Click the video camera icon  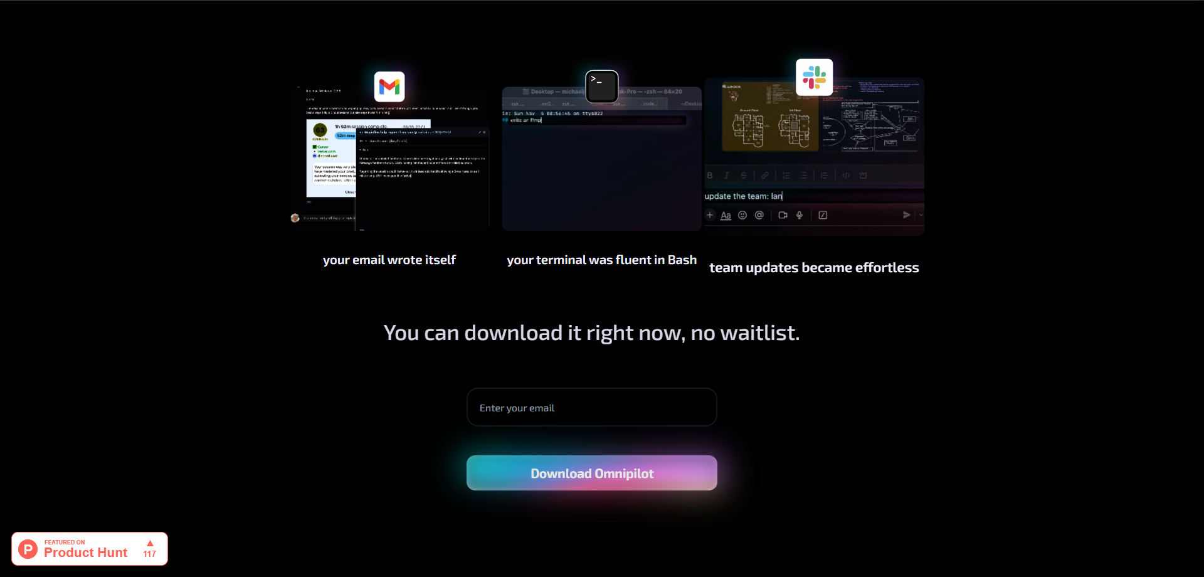click(x=783, y=215)
